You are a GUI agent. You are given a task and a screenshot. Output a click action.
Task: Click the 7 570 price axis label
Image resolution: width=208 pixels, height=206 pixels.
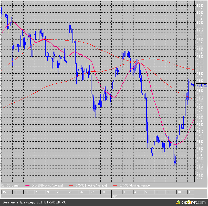200,179
